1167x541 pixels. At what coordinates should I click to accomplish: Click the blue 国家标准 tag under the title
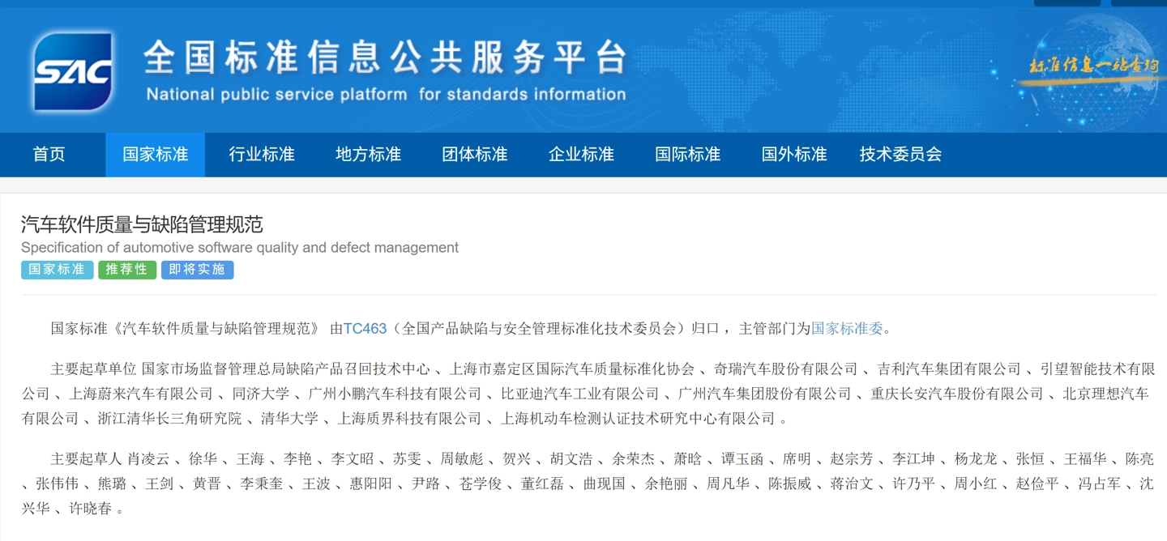(x=57, y=270)
